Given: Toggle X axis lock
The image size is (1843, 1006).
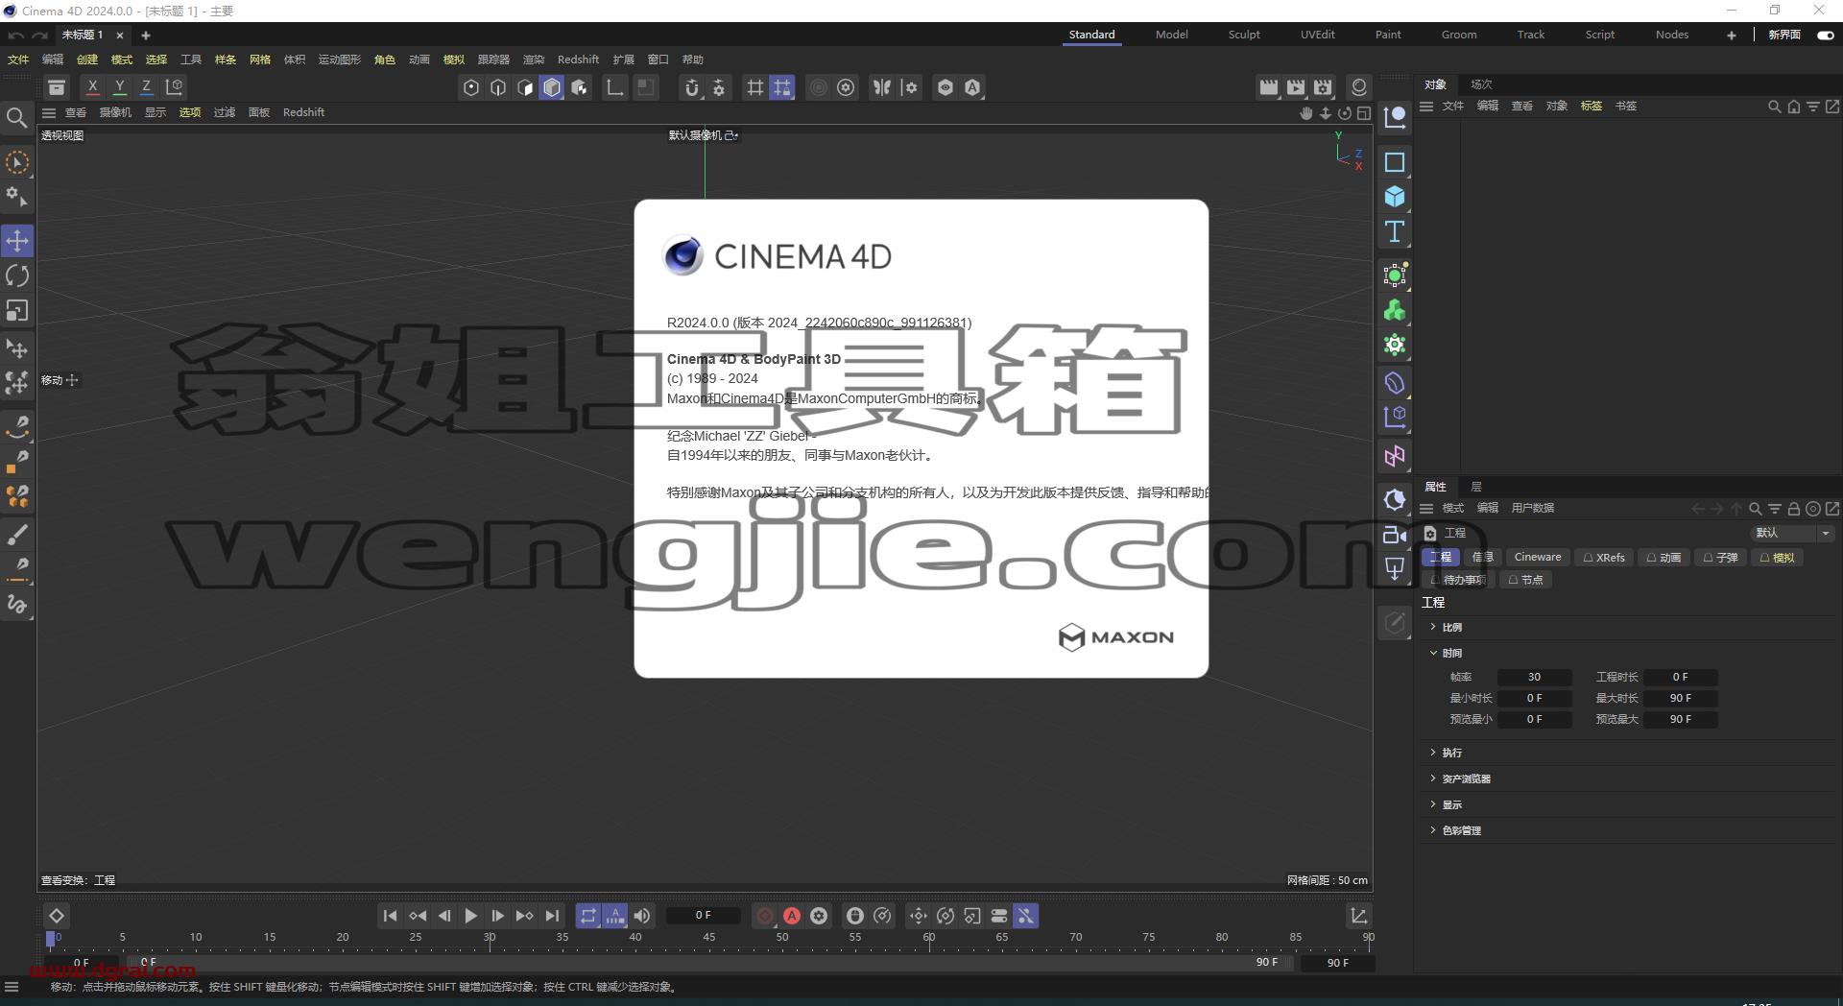Looking at the screenshot, I should point(93,87).
